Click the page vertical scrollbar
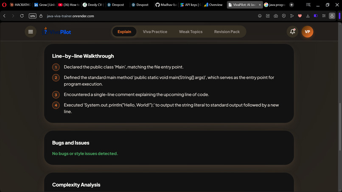This screenshot has width=342, height=192. [339, 126]
